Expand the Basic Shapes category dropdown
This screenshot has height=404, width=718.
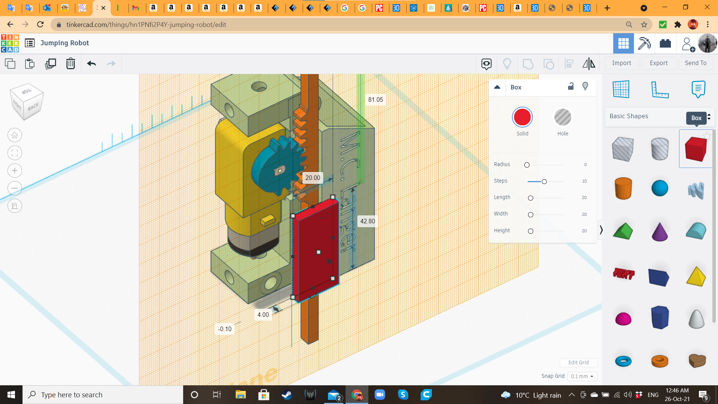click(659, 116)
